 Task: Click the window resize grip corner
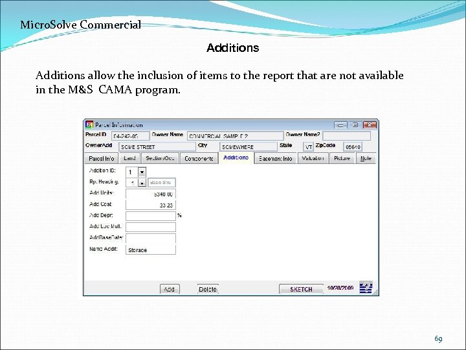[x=376, y=292]
